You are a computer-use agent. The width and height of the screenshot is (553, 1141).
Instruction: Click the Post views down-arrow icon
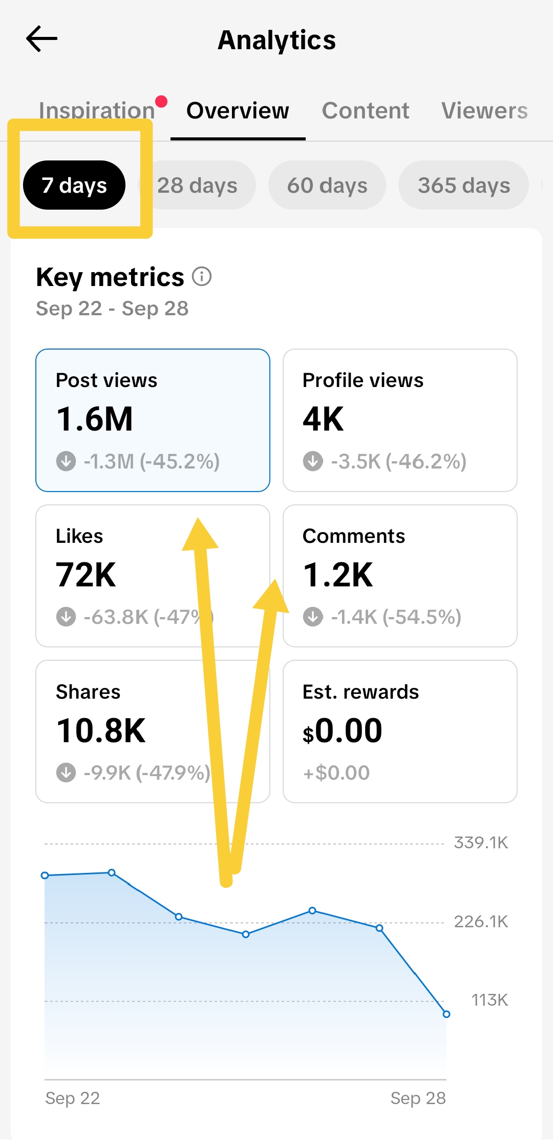(x=66, y=461)
